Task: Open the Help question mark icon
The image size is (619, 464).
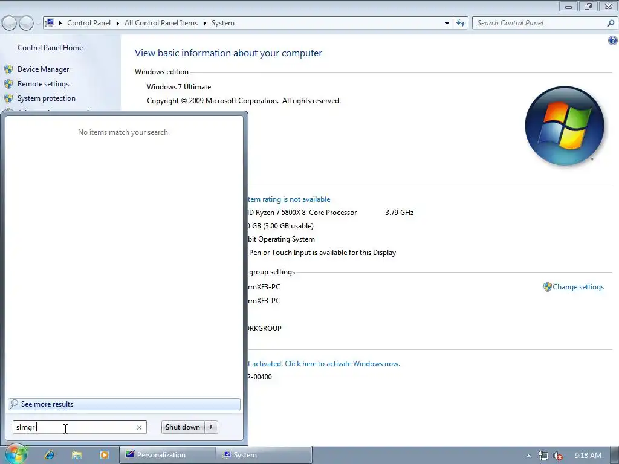Action: 613,40
